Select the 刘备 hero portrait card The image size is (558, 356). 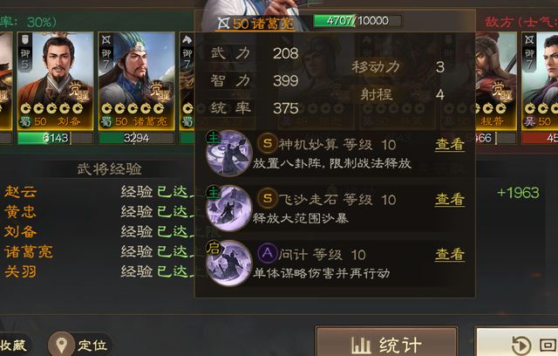(55, 81)
